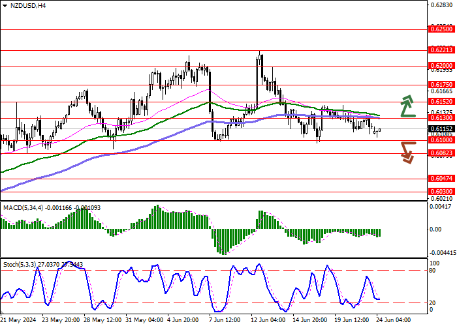Click the MACD zero level 0.00
457x326 pixels.
point(435,229)
